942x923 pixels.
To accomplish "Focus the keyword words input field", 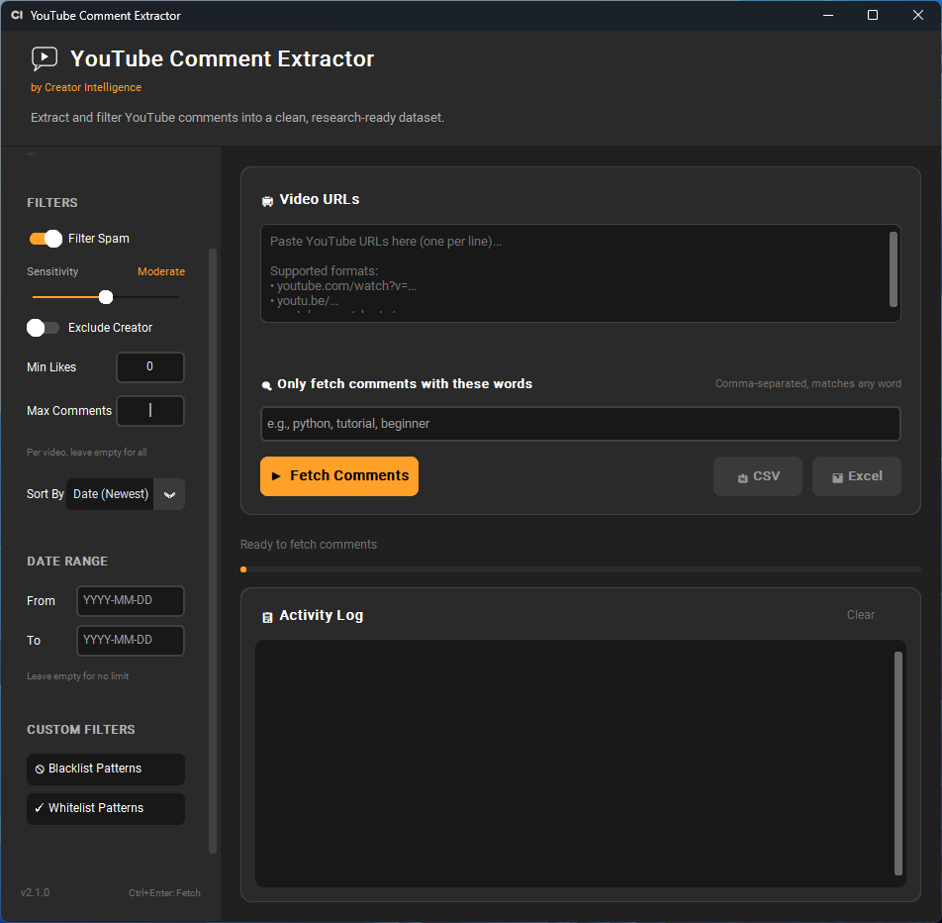I will (x=580, y=424).
